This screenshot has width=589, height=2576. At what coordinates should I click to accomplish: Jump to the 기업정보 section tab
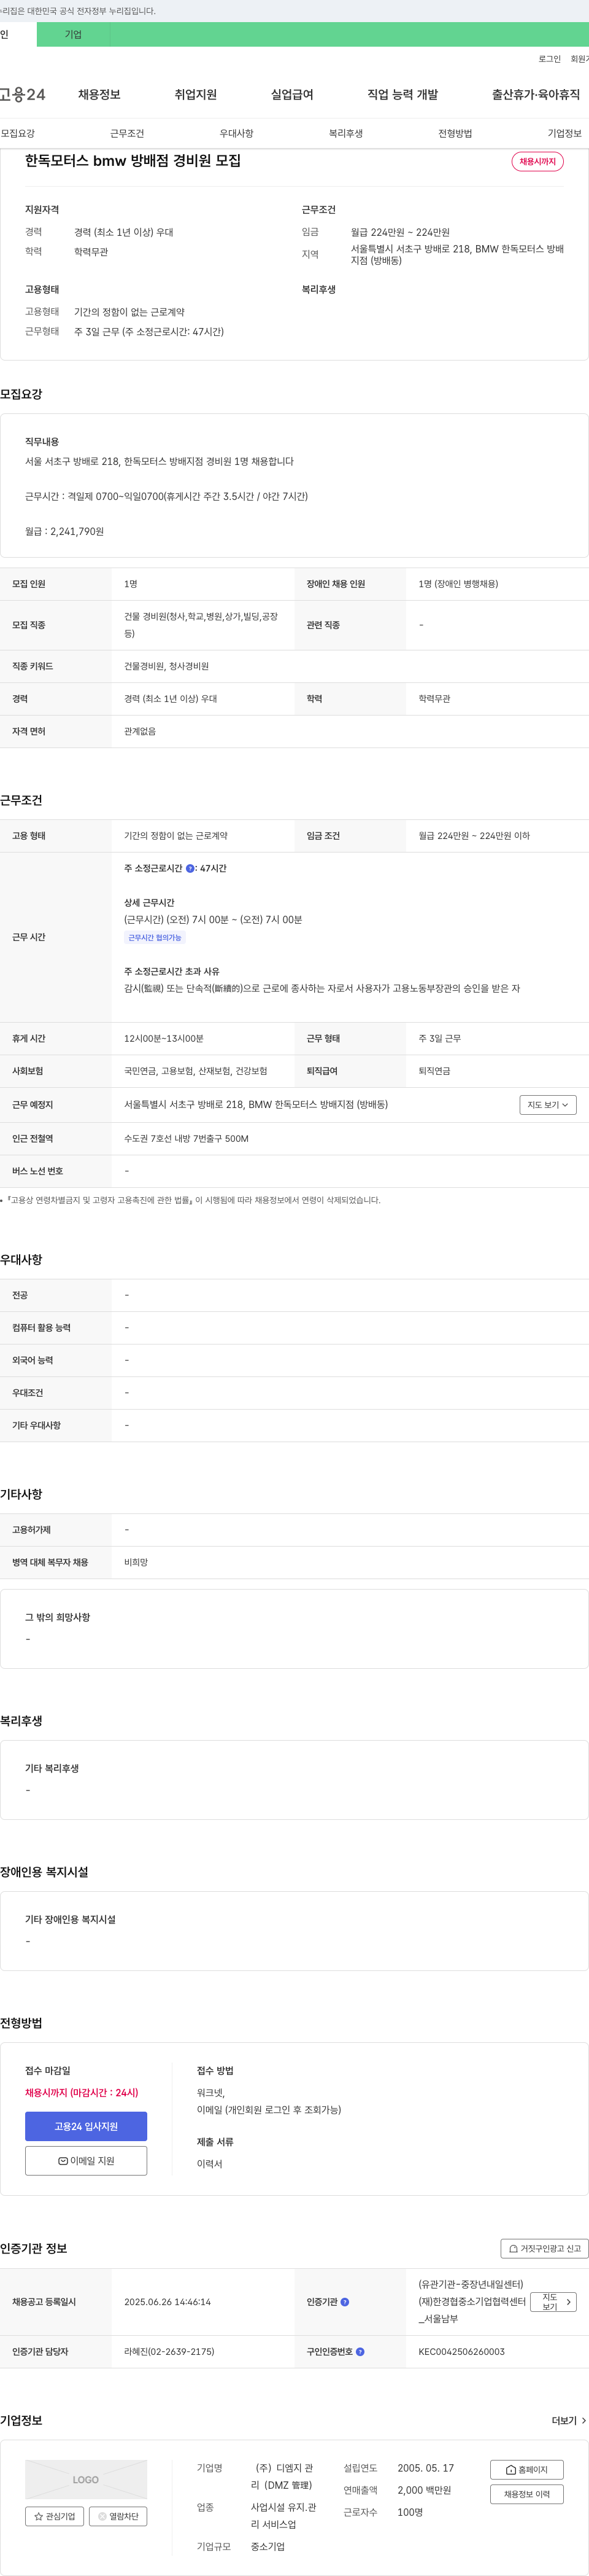564,133
